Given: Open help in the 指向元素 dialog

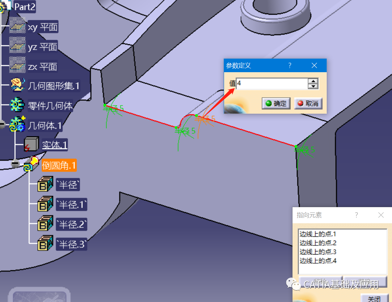Looking at the screenshot, I should click(356, 215).
